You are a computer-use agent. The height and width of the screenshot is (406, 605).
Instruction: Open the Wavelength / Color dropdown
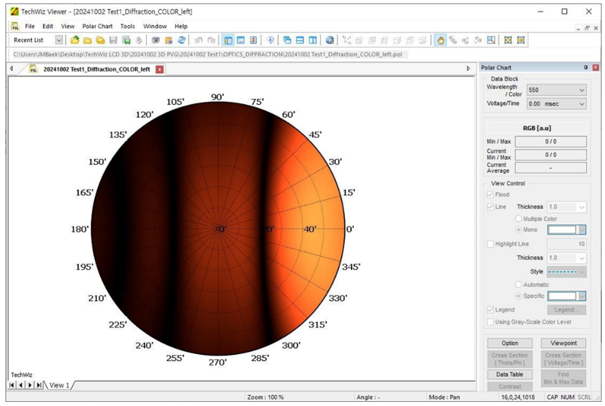click(555, 90)
